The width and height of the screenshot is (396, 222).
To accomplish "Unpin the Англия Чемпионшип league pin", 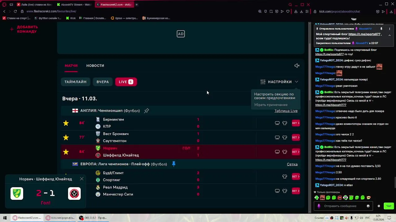I will 147,111.
